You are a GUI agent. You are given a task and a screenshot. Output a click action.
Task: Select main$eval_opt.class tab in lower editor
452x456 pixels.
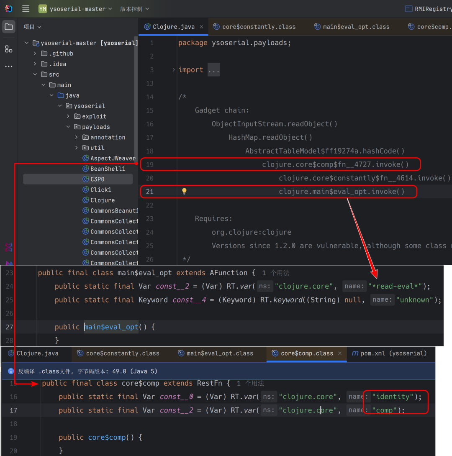216,354
